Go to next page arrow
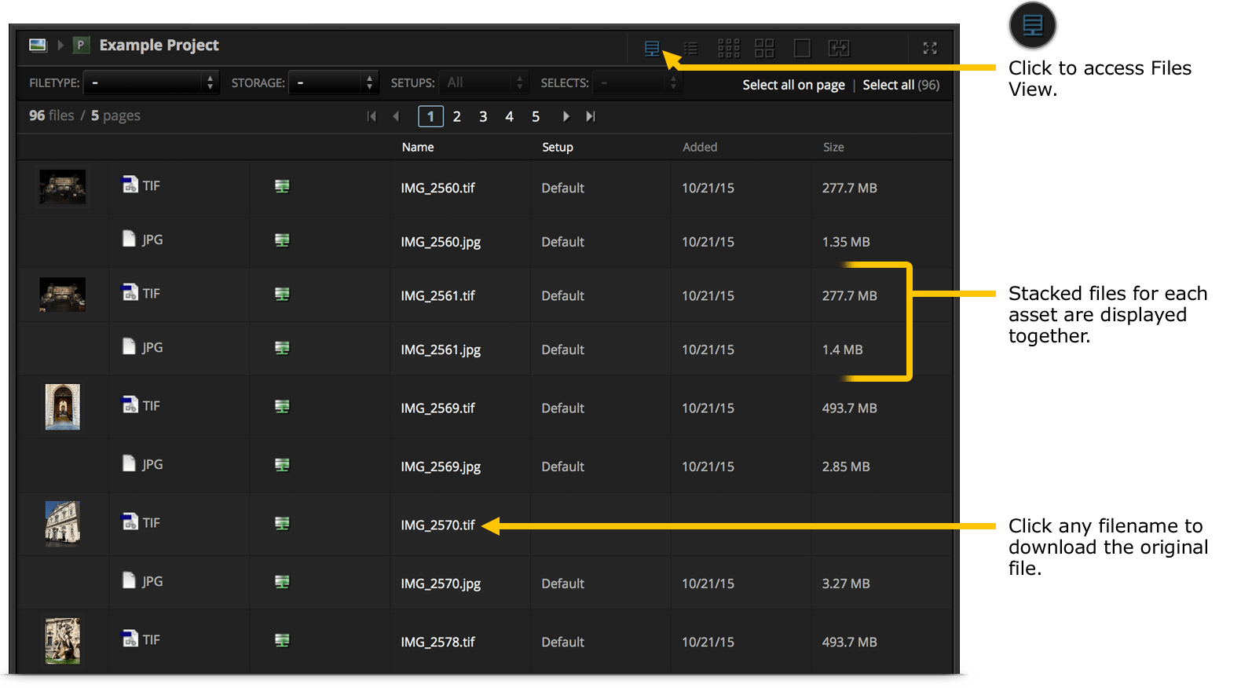 tap(566, 116)
